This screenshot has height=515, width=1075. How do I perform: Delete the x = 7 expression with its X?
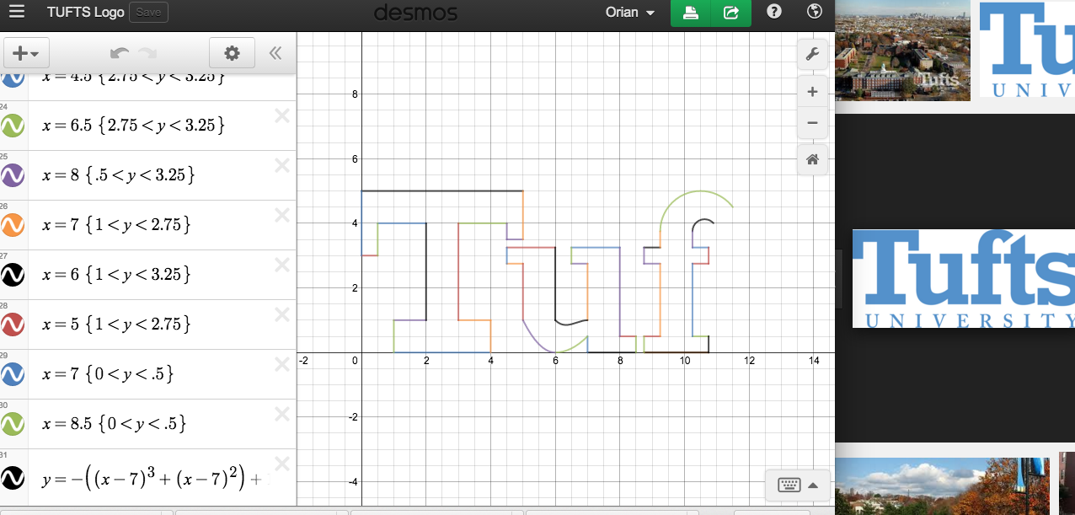point(282,214)
